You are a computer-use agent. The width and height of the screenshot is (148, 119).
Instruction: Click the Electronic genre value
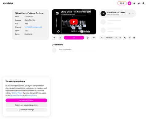tap(28, 34)
